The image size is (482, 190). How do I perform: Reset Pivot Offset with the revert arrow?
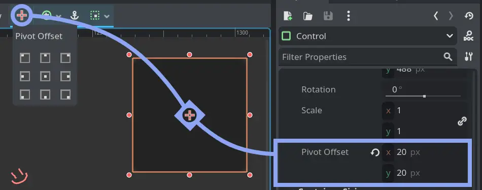tap(375, 152)
